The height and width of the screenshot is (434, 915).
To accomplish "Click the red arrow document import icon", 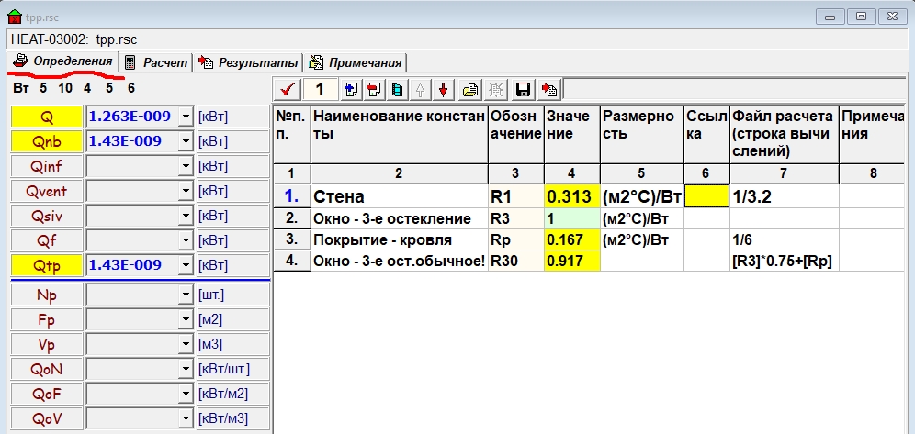I will [549, 89].
